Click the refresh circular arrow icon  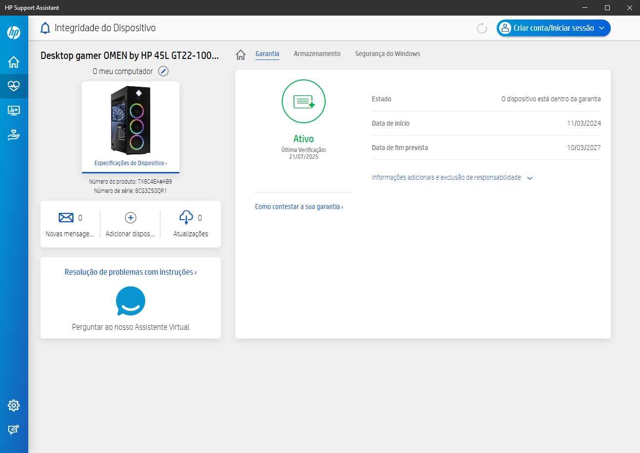[x=482, y=28]
